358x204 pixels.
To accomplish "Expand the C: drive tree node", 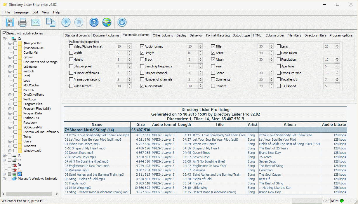I will (4, 39).
